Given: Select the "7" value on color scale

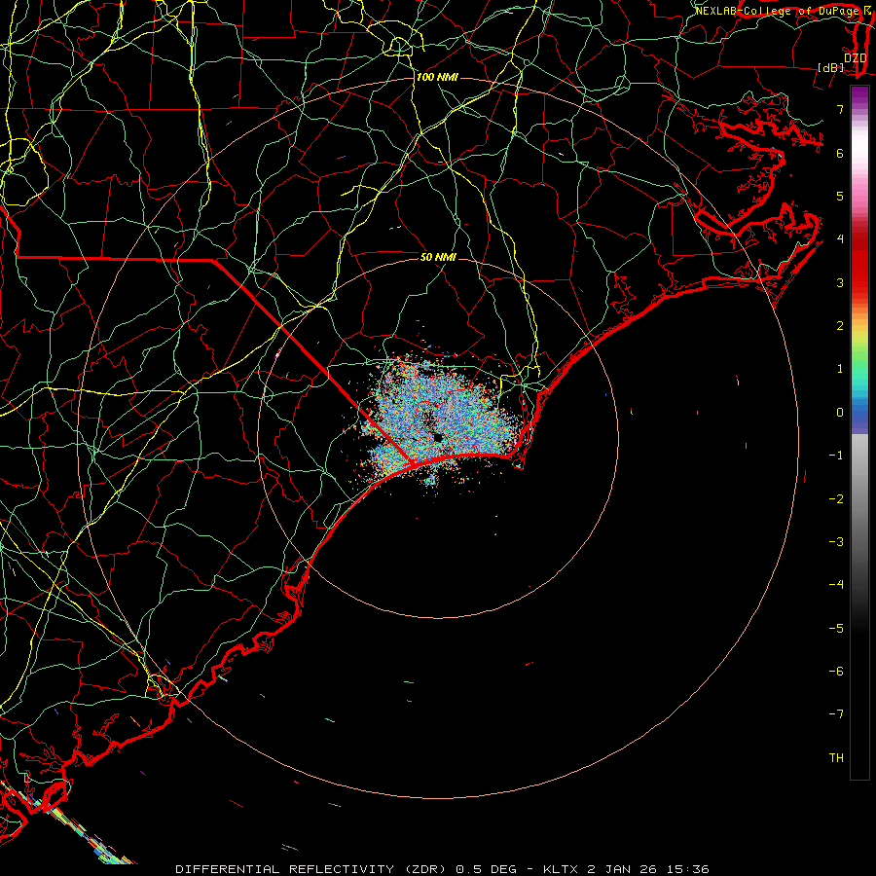Looking at the screenshot, I should pyautogui.click(x=840, y=109).
